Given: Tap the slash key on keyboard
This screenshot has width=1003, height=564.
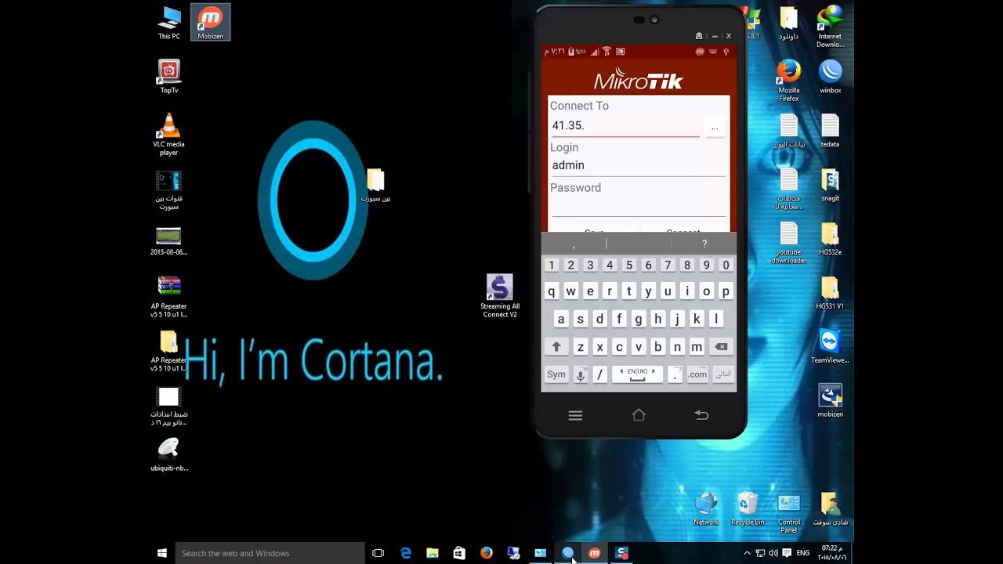Looking at the screenshot, I should 600,374.
